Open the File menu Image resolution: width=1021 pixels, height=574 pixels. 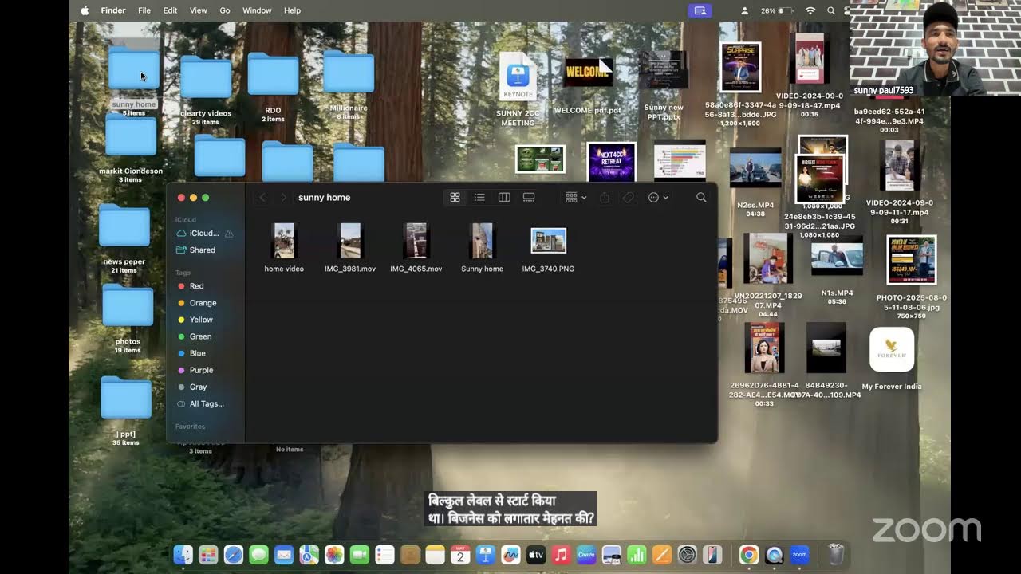(144, 10)
